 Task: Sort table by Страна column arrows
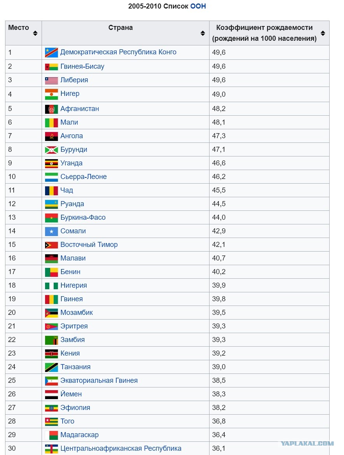click(203, 33)
